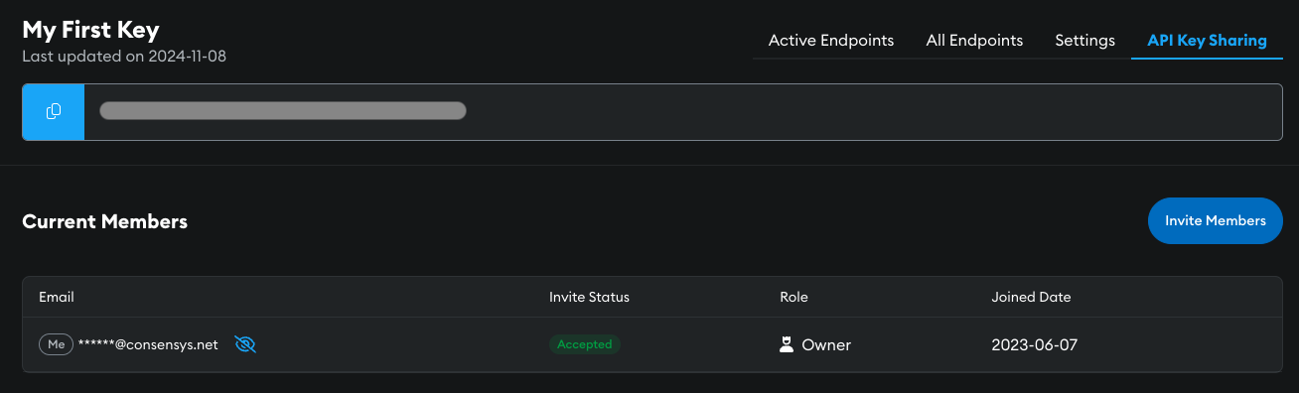Open the Active Endpoints tab

(831, 41)
